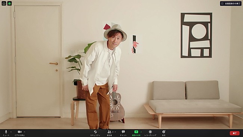Open meeting information icon top-left
Viewport: 243px width, 137px height.
[x=4, y=3]
